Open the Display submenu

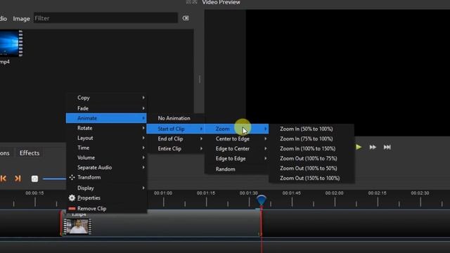[x=106, y=188]
